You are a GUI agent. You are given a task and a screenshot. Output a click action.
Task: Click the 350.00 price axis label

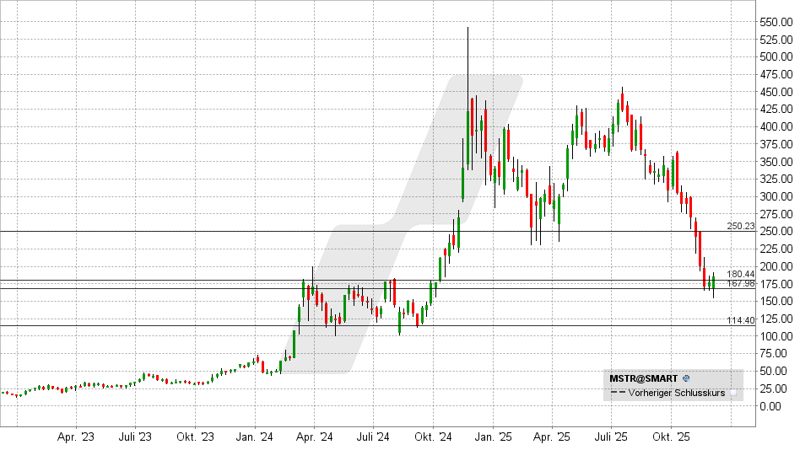coord(776,162)
